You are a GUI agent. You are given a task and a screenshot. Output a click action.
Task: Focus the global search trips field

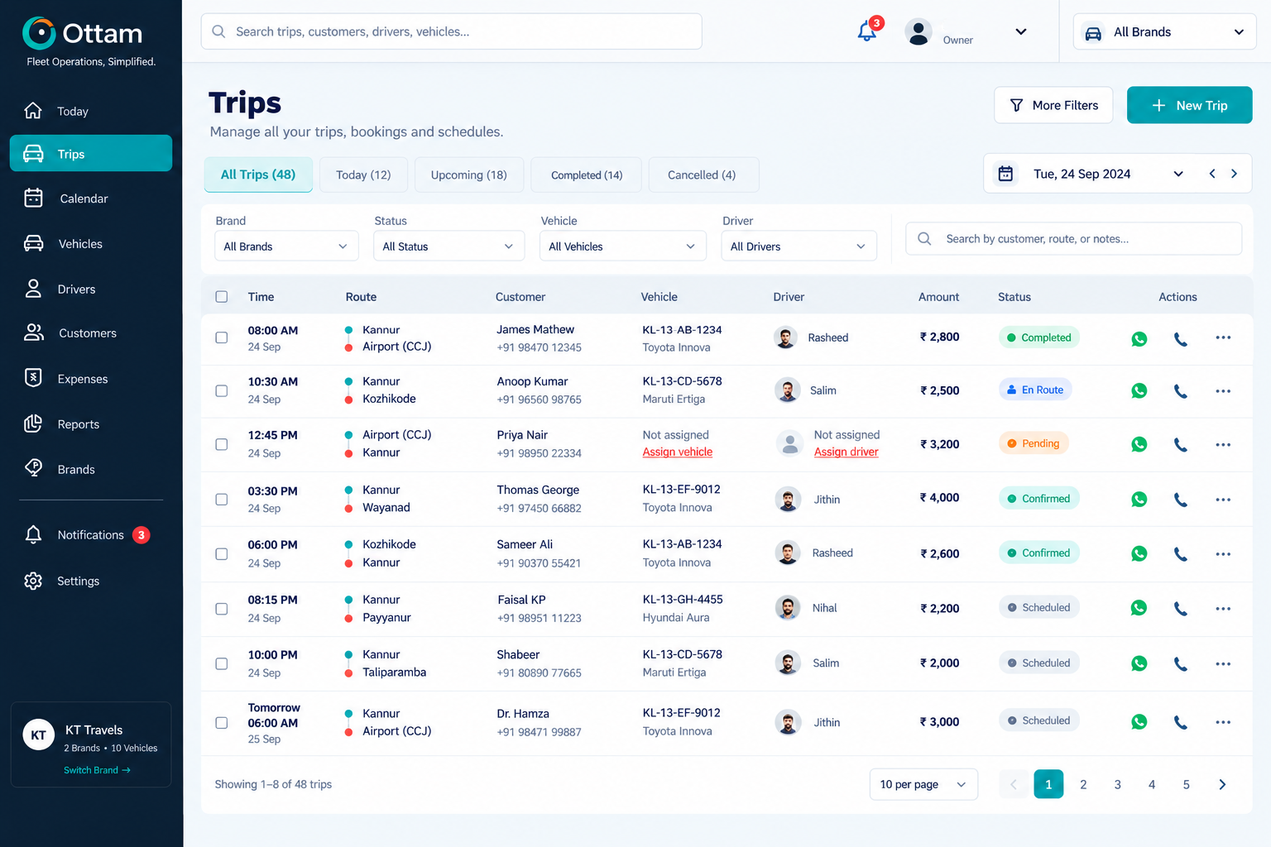[x=452, y=31]
